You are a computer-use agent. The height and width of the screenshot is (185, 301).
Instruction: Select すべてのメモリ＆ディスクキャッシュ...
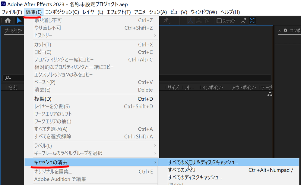coord(228,162)
